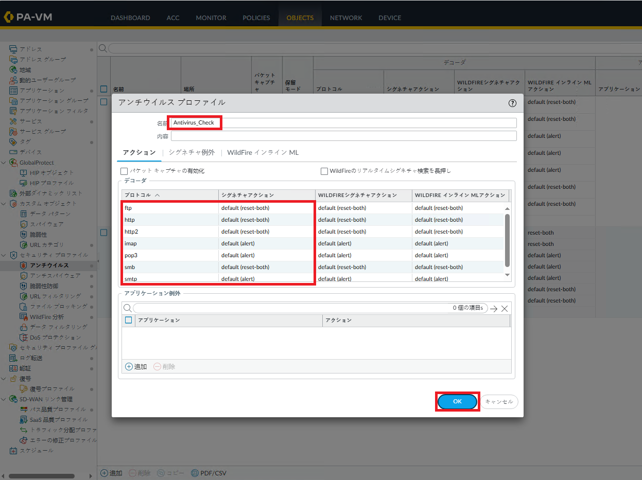Switch to the シグネチャ例外 tab
Image resolution: width=642 pixels, height=480 pixels.
pos(192,153)
